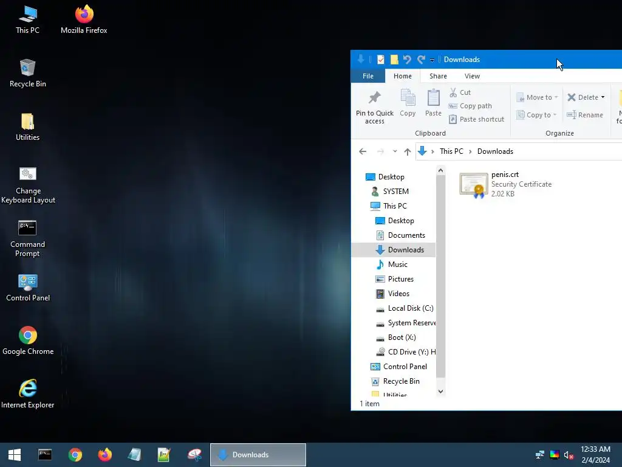The height and width of the screenshot is (467, 622).
Task: Click Copy path in ribbon
Action: coord(470,106)
